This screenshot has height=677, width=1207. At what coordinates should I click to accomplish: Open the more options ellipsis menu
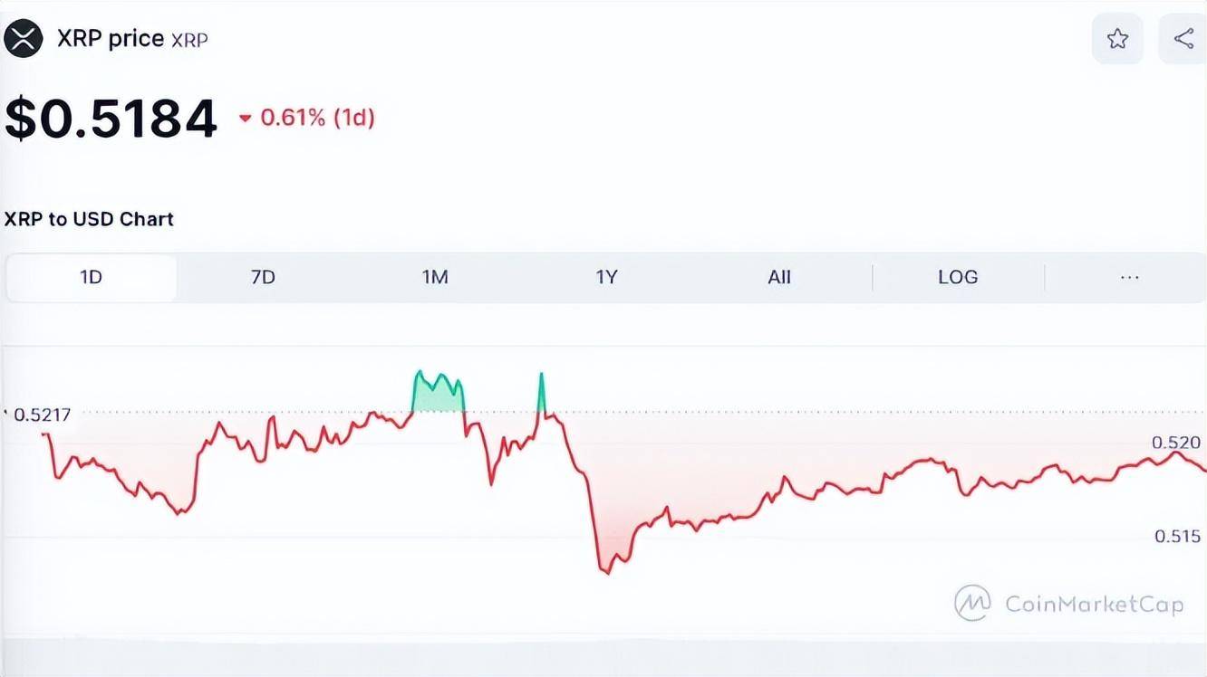1129,277
